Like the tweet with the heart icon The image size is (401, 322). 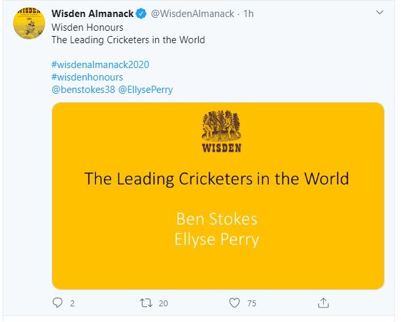pos(235,302)
